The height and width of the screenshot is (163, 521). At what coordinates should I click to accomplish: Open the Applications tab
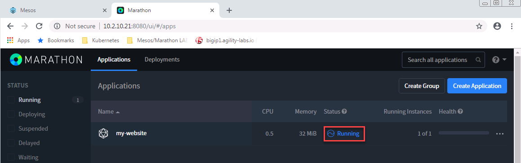pos(114,60)
